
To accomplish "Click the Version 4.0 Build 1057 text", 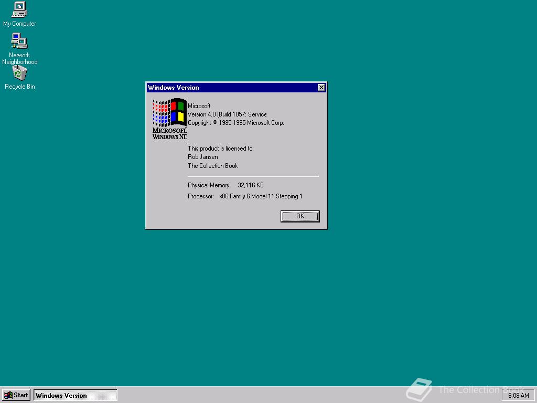I will [x=227, y=114].
